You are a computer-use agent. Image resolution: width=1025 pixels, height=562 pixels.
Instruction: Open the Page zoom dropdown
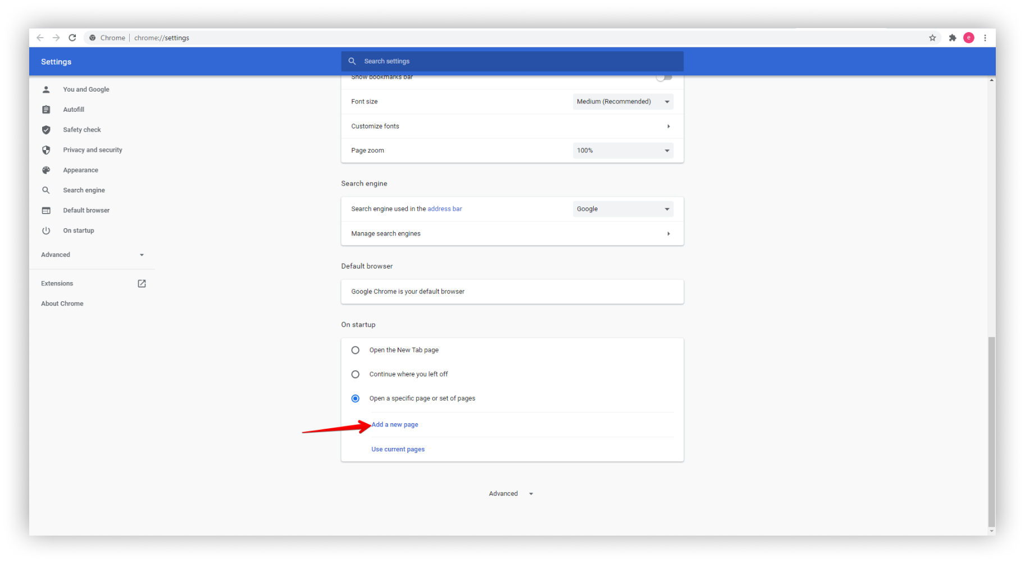(623, 151)
